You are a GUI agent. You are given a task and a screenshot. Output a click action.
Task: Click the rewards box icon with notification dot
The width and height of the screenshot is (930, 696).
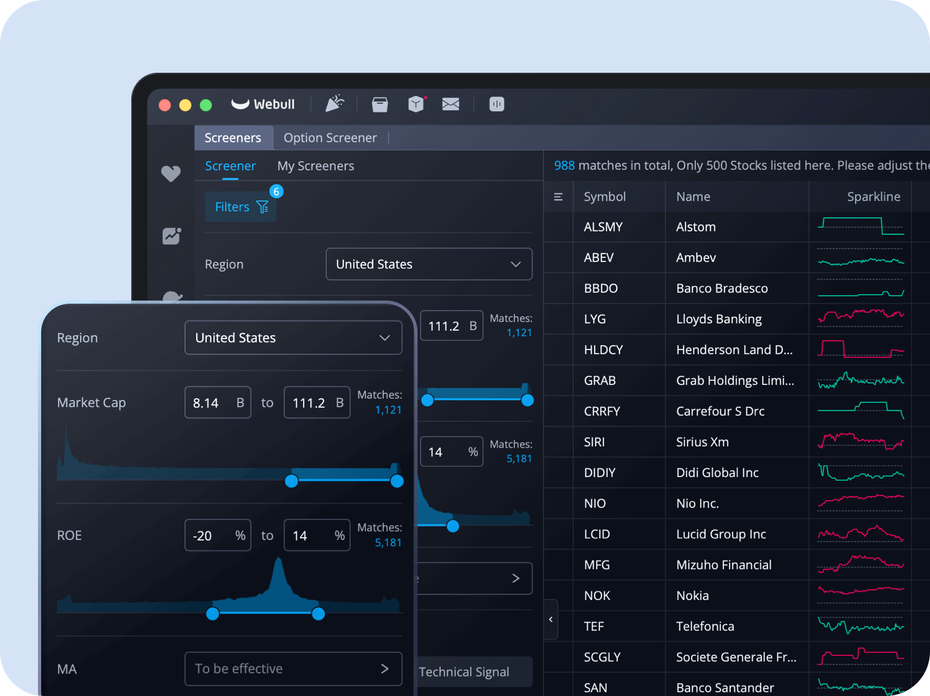tap(416, 104)
